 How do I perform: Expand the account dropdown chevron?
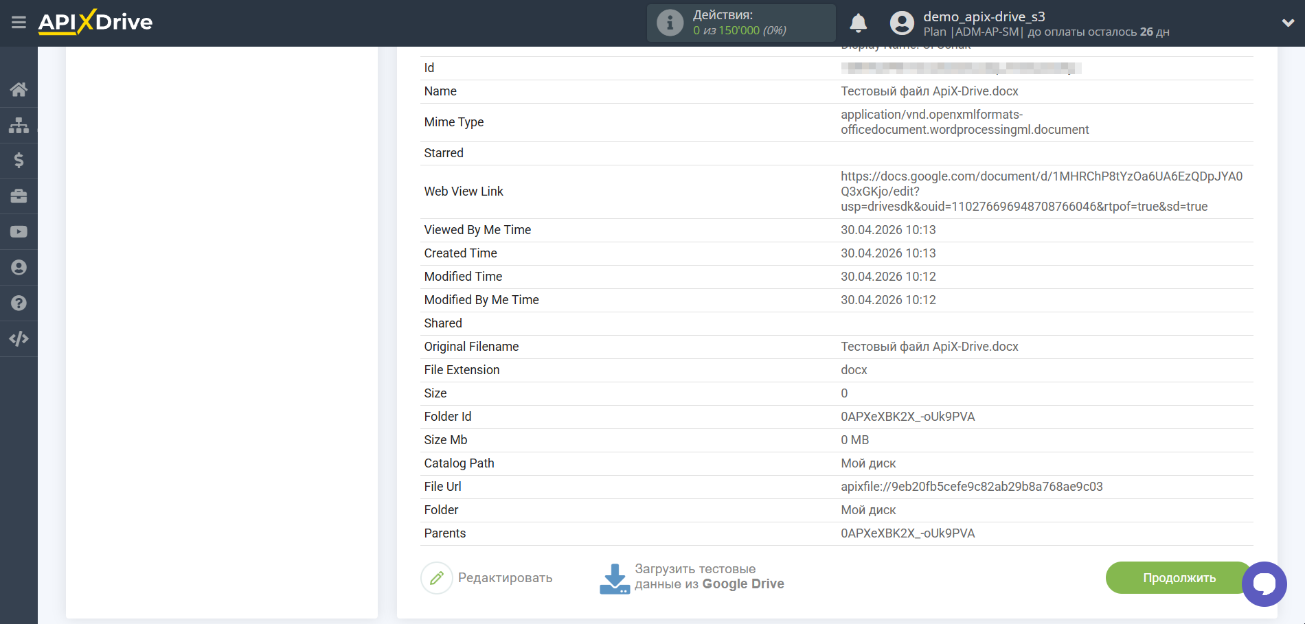(x=1288, y=23)
